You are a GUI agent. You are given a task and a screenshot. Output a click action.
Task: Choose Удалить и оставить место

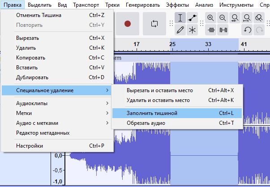(x=177, y=100)
